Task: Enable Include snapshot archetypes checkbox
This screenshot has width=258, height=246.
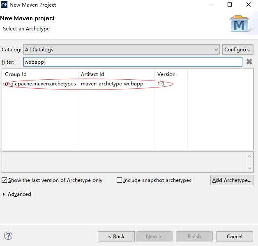Action: click(x=119, y=180)
